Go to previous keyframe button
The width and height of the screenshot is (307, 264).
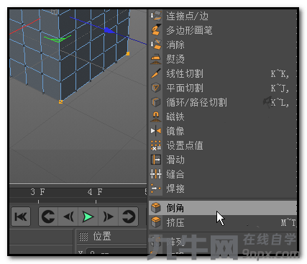tap(48, 217)
